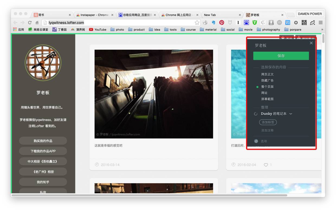Click the download arrow extension icon
The width and height of the screenshot is (336, 210).
point(271,22)
